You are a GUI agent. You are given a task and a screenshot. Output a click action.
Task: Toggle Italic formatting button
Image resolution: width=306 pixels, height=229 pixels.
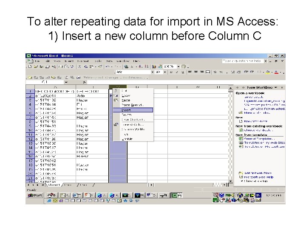coord(177,72)
